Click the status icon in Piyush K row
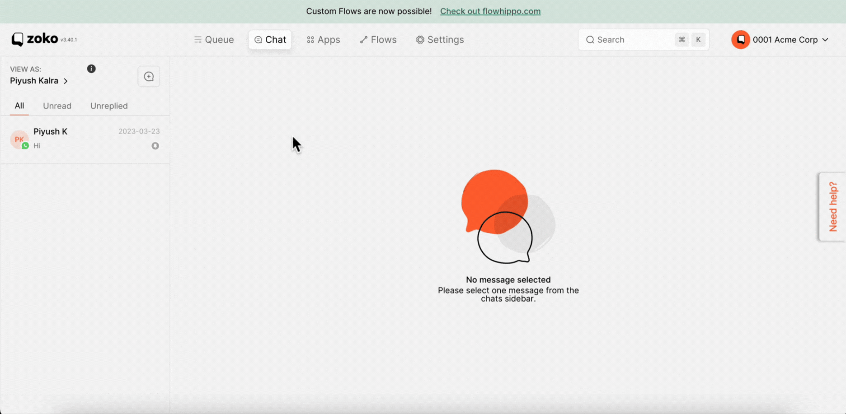Image resolution: width=846 pixels, height=414 pixels. 155,146
